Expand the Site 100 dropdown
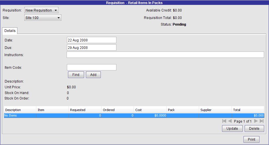The image size is (269, 145). (43, 18)
